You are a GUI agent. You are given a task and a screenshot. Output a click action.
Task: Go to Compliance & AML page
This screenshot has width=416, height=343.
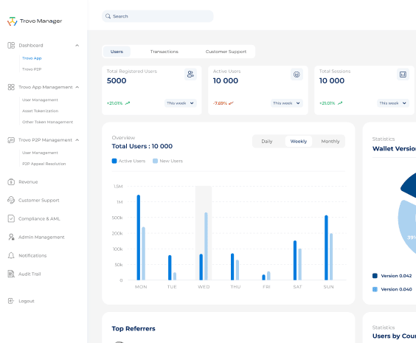[39, 218]
